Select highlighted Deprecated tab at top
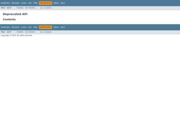This screenshot has width=180, height=135. click(45, 3)
